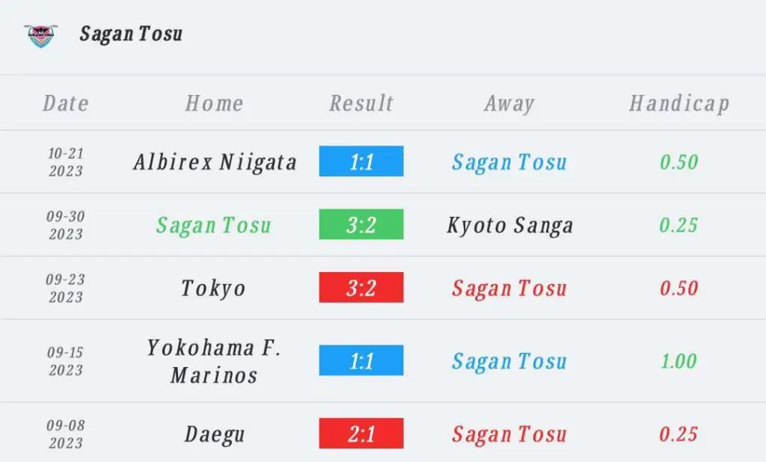Open the red 2:1 Daegu result badge
Viewport: 766px width, 462px height.
[361, 433]
